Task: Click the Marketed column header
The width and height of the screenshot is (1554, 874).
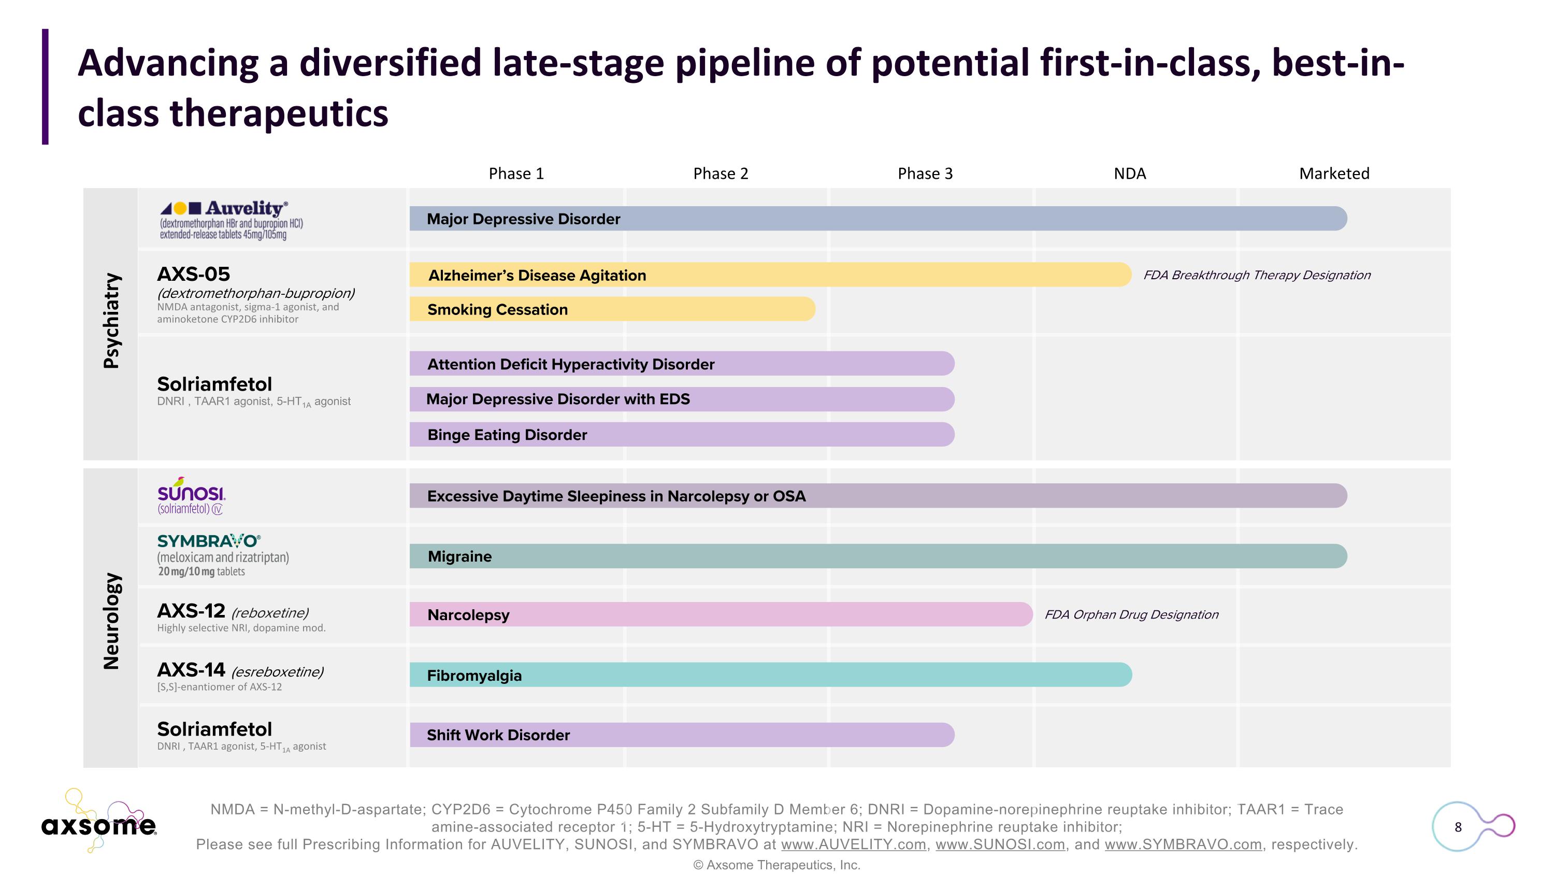Action: point(1334,174)
